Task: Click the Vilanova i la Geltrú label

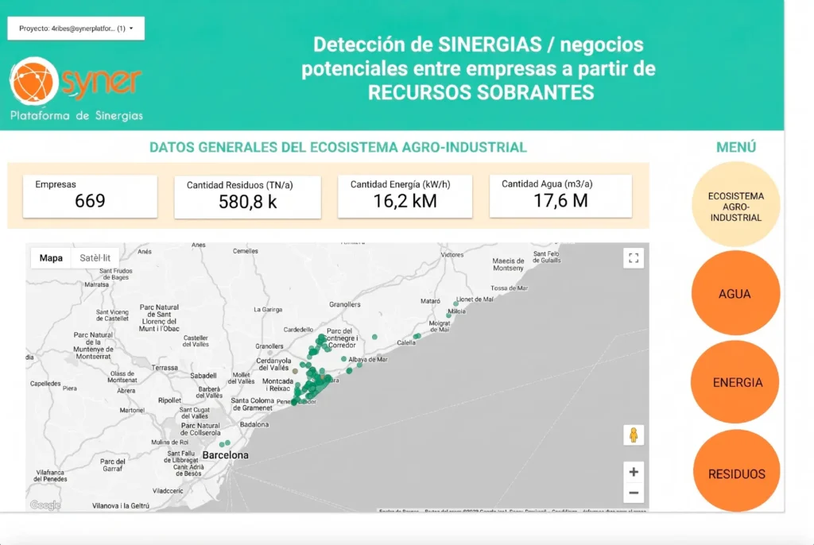Action: point(121,505)
